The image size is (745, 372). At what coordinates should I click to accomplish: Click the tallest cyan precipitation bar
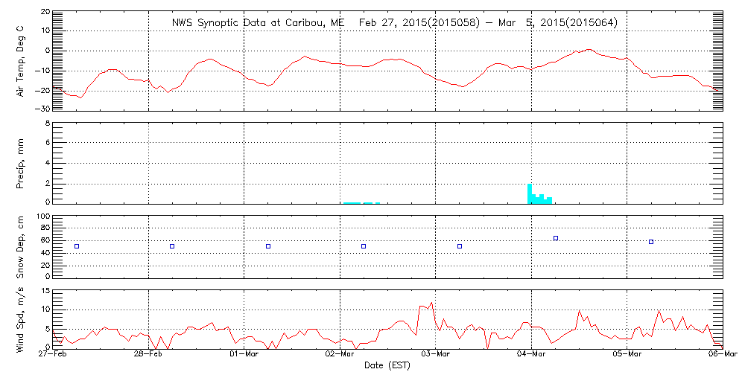tap(530, 193)
